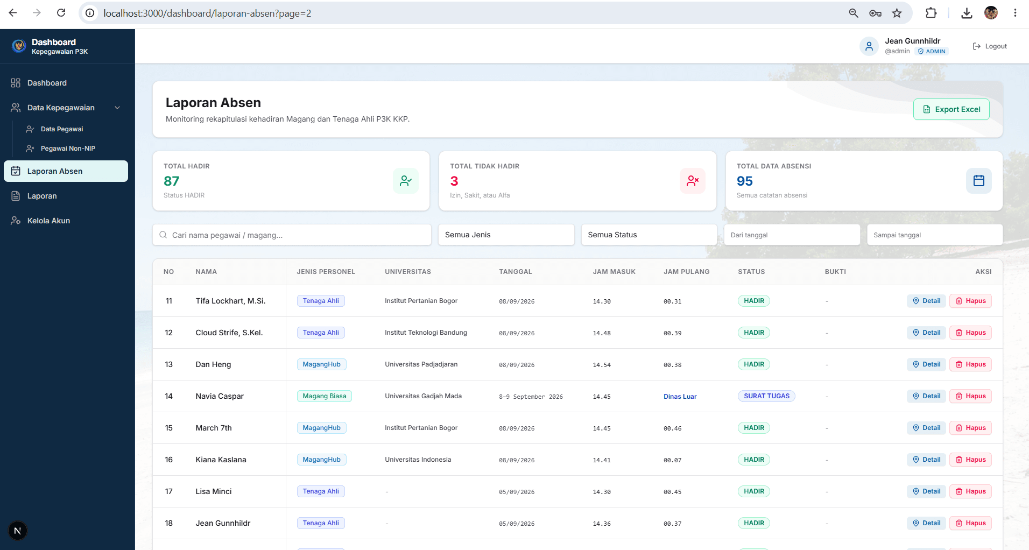The image size is (1029, 550).
Task: Collapse the Data Kepegawaian chevron
Action: click(117, 108)
